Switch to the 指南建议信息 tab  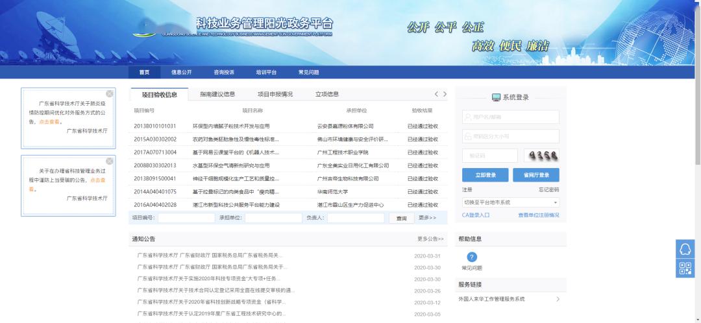coord(217,95)
